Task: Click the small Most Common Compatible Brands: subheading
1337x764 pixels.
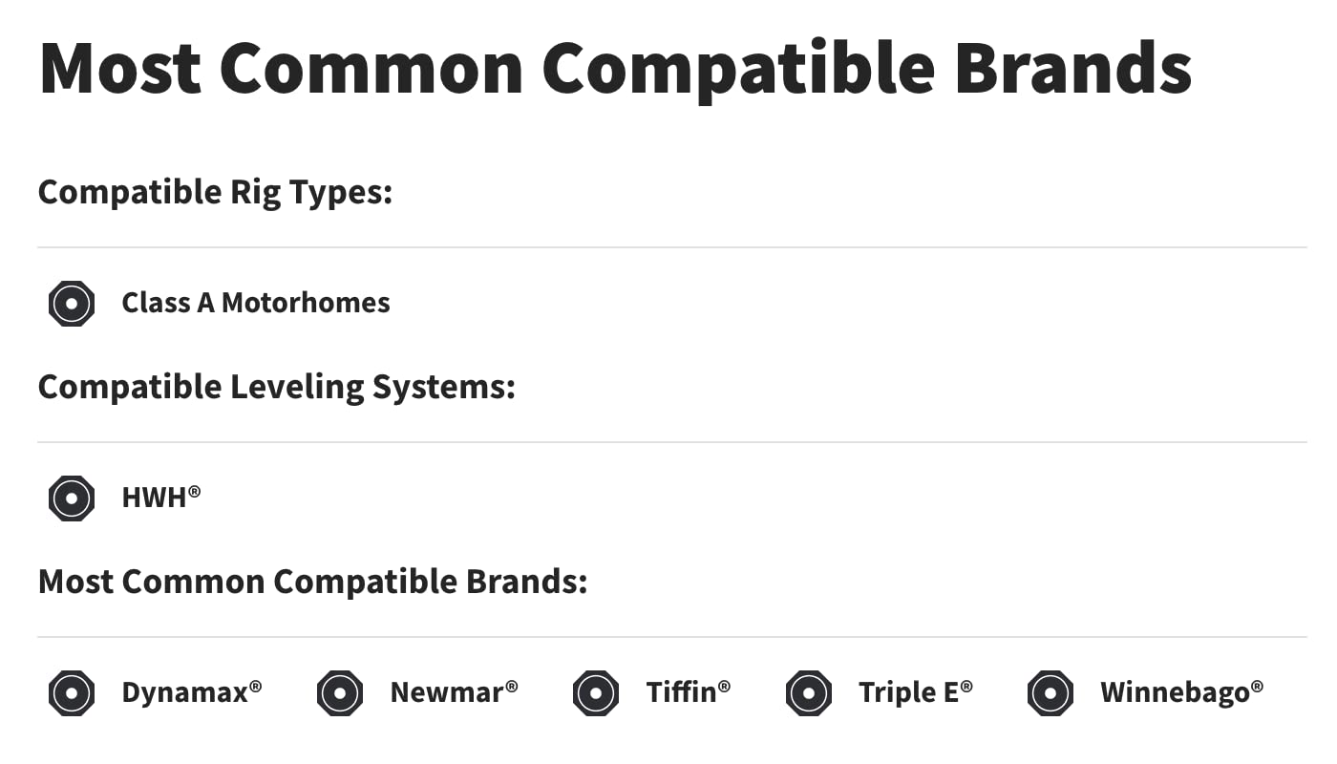Action: pos(312,582)
